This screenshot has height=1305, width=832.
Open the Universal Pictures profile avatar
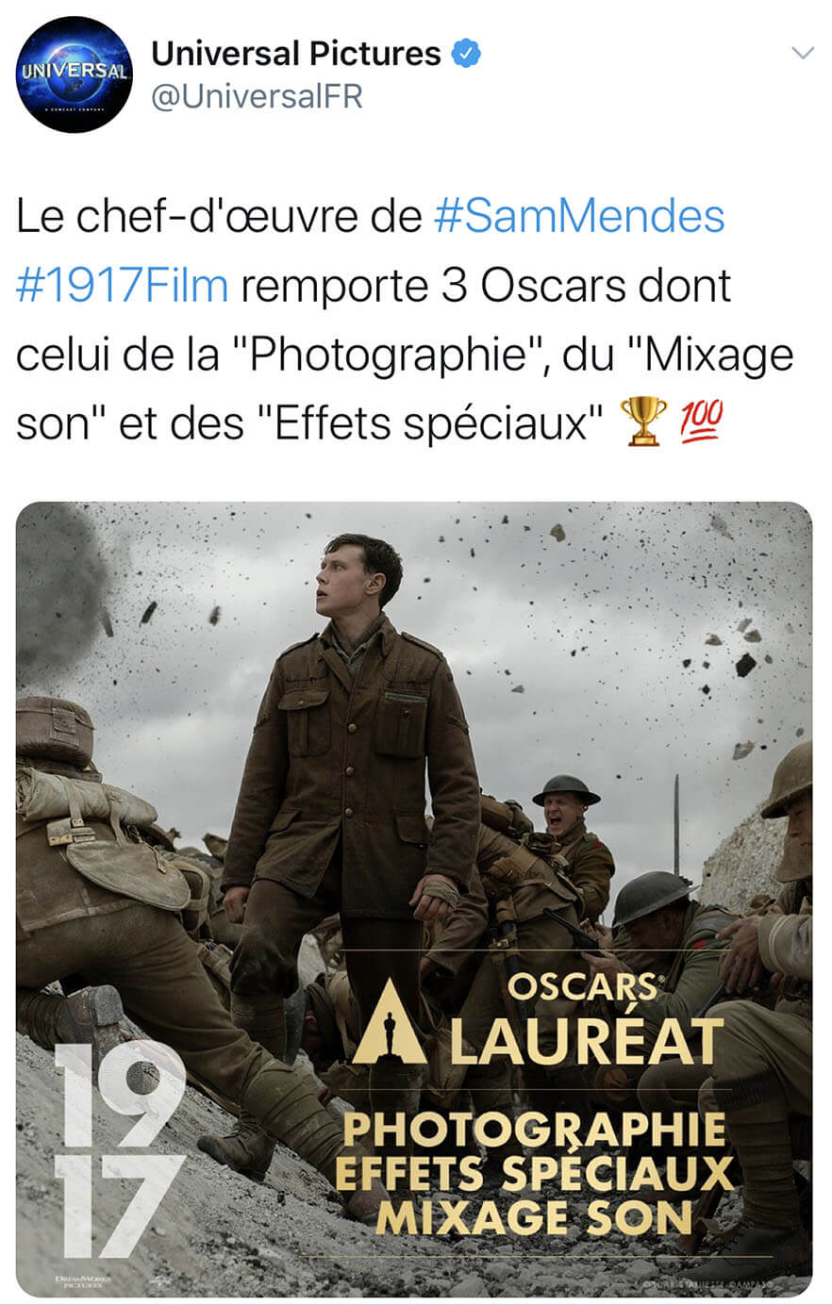tap(75, 74)
